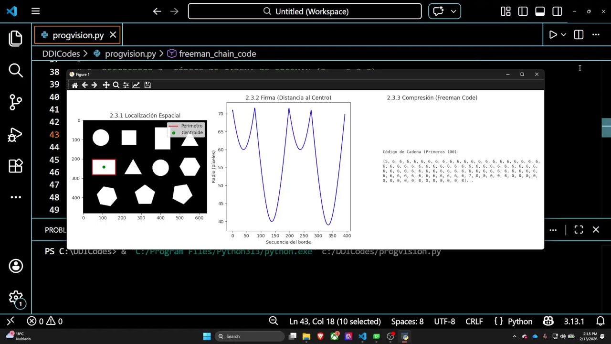Open Edit axis parameters in Figure toolbar
Viewport: 611px width, 344px height.
tap(136, 85)
